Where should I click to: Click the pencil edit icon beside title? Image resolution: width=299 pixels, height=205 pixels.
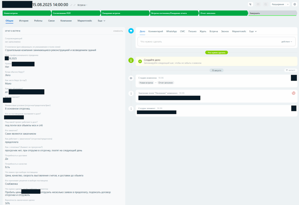coord(72,5)
